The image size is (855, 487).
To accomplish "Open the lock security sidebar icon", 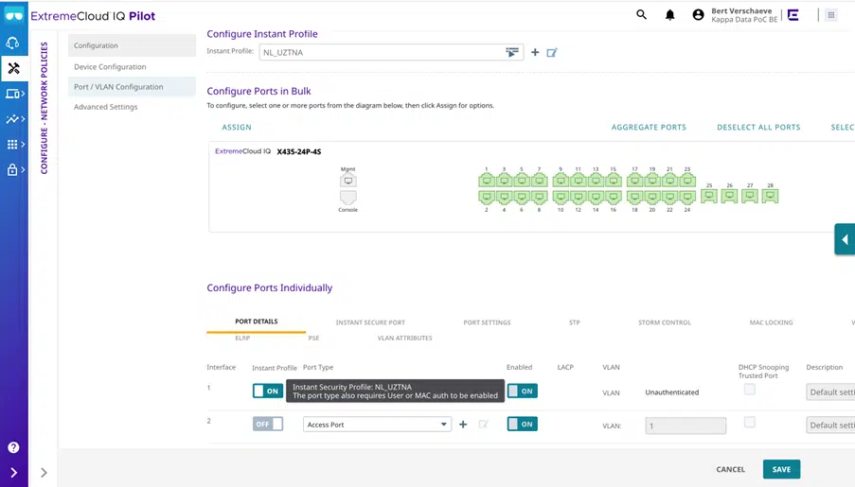I will pyautogui.click(x=12, y=169).
